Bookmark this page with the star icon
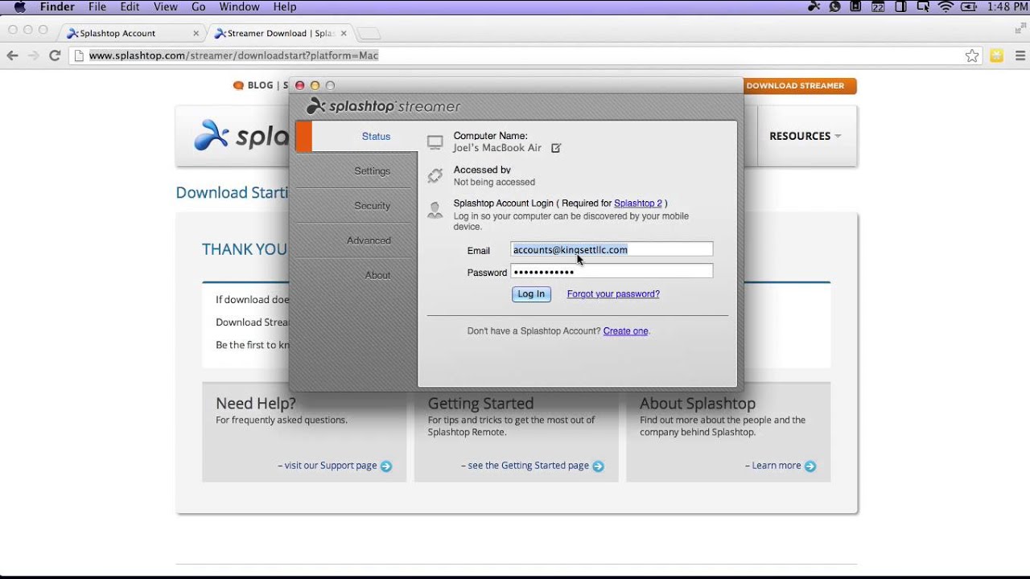Image resolution: width=1030 pixels, height=579 pixels. (x=972, y=55)
